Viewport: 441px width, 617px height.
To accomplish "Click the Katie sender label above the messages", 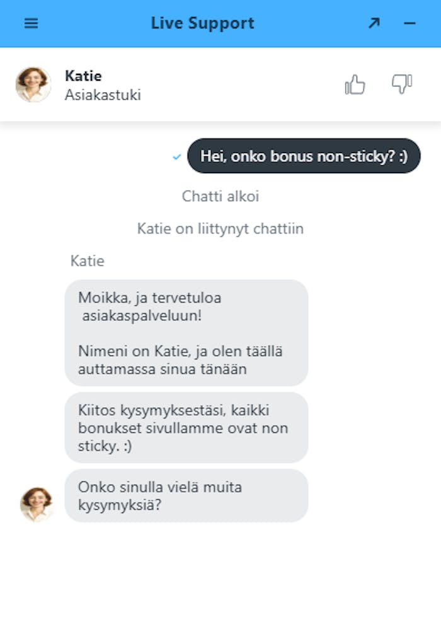I will coord(88,261).
